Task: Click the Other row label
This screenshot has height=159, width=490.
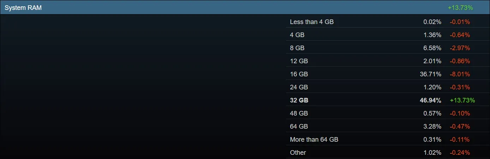Action: 298,153
